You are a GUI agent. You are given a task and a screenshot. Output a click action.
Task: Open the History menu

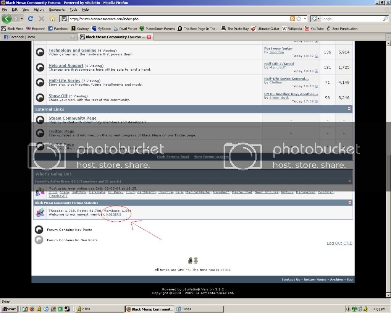point(39,10)
